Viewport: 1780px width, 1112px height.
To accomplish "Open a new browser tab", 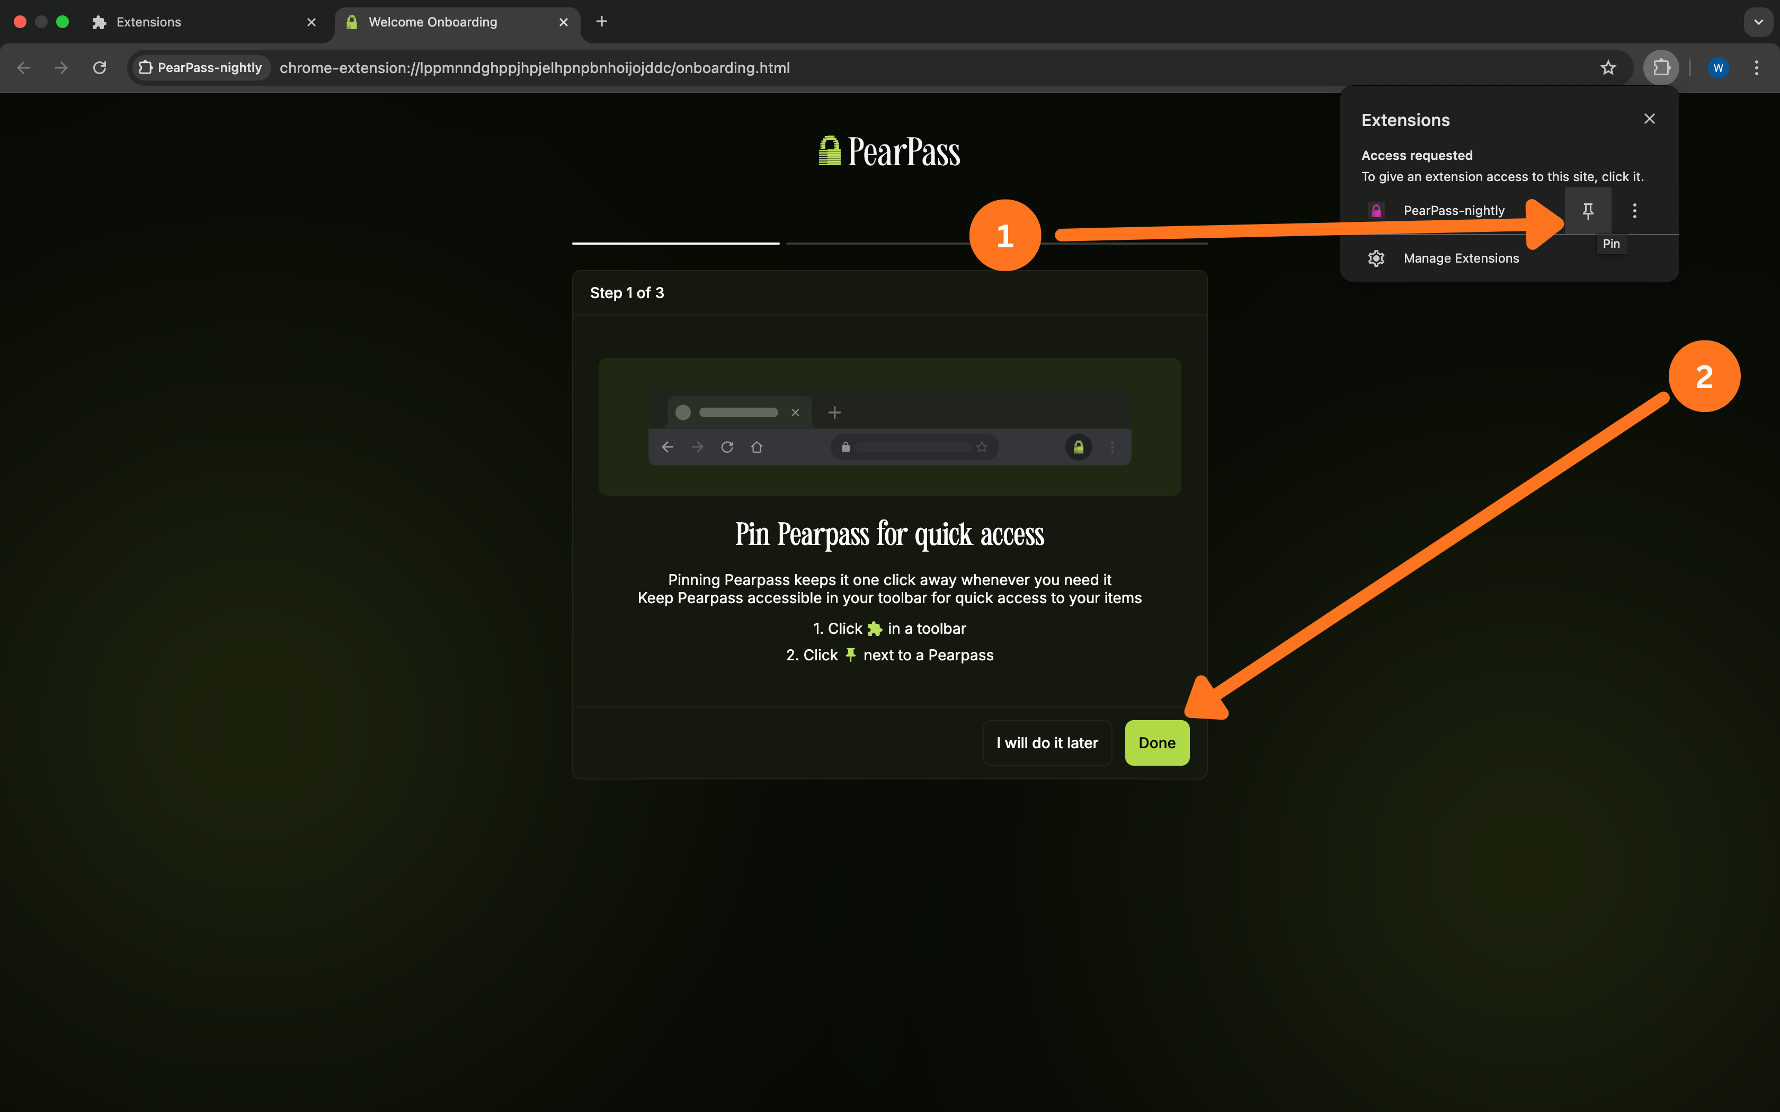I will (x=601, y=21).
